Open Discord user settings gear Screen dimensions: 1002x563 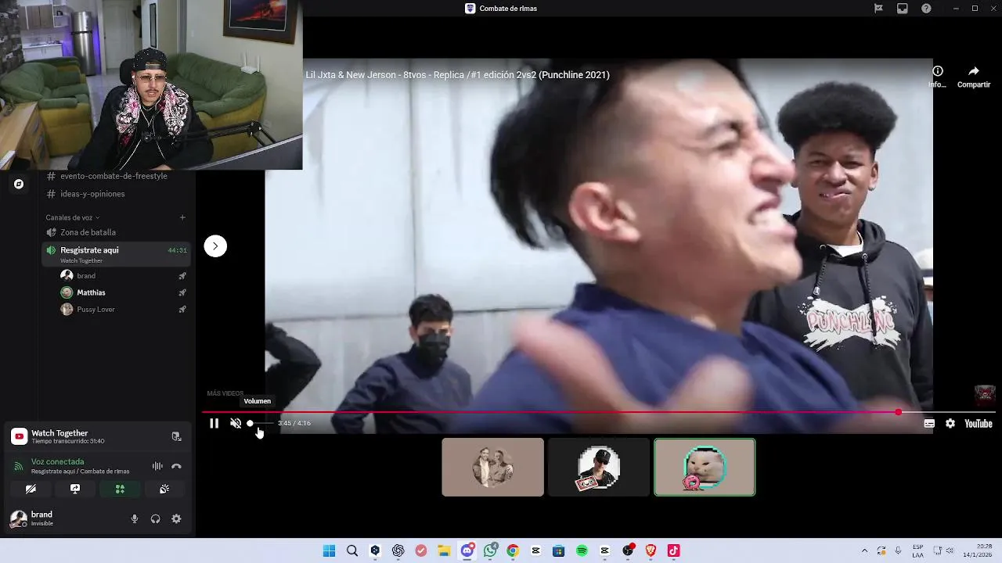click(x=176, y=518)
